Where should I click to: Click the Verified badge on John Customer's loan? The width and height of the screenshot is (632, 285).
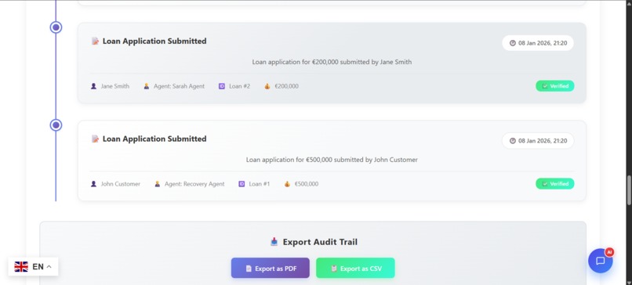point(554,184)
